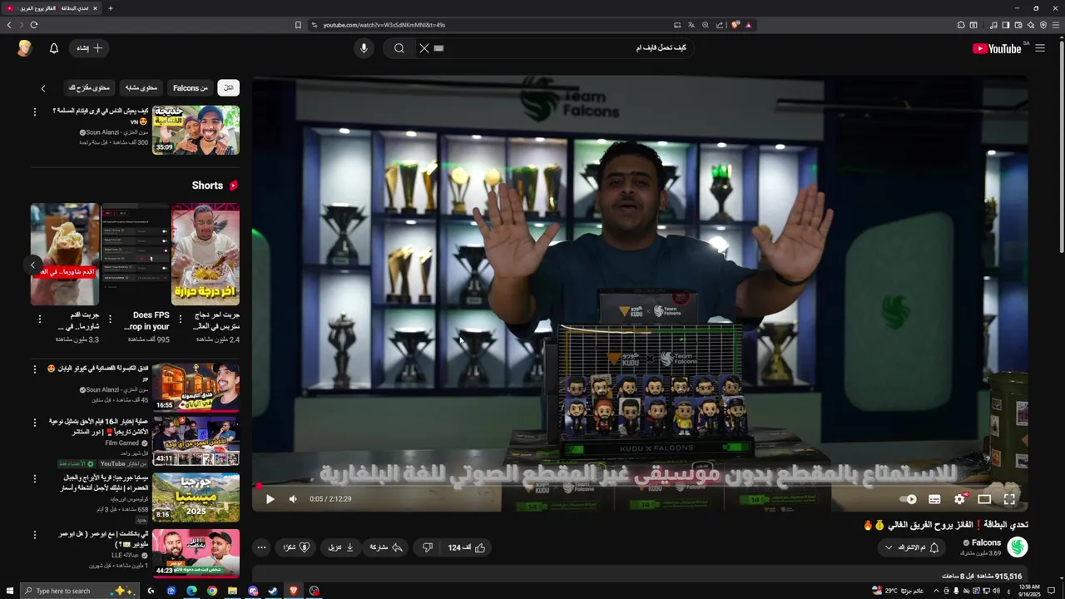Open the Falcons channel name link

click(x=986, y=542)
